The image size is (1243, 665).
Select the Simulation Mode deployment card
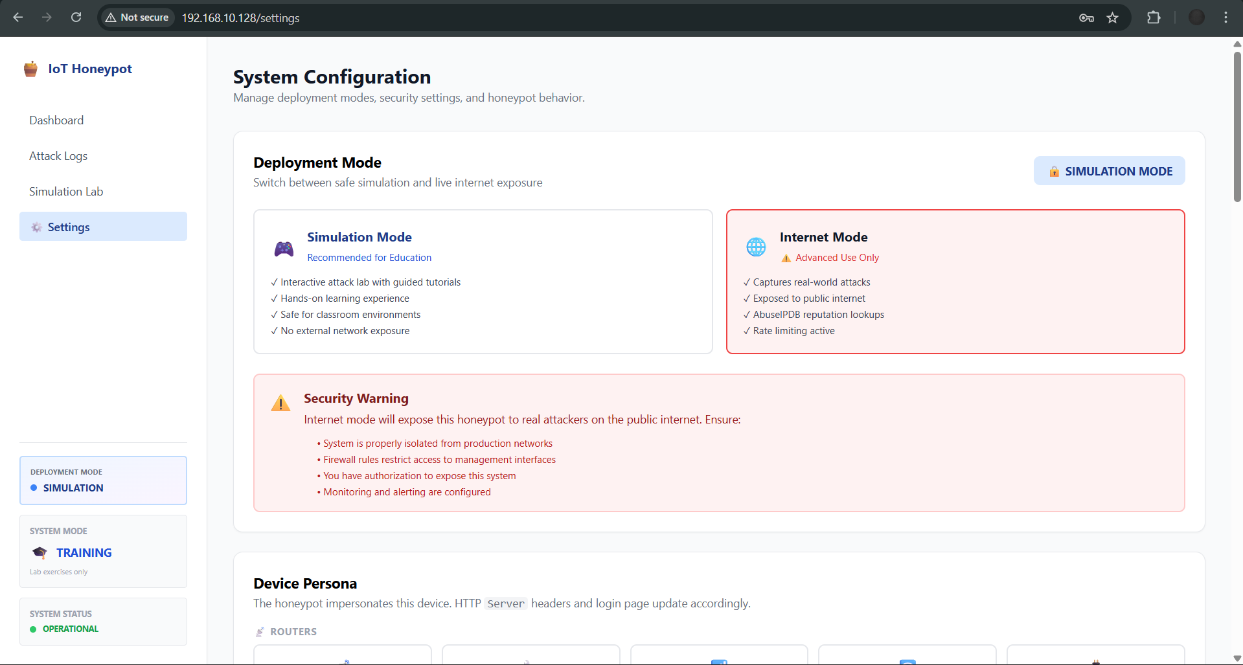[483, 282]
